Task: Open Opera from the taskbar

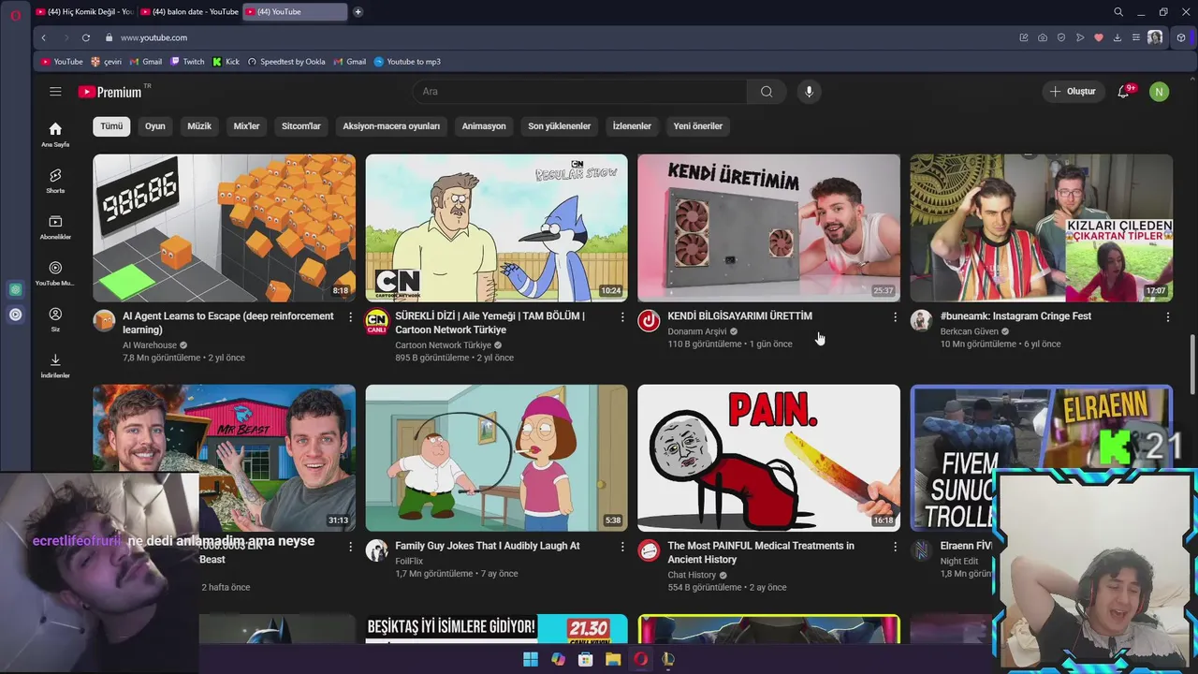Action: click(x=640, y=659)
